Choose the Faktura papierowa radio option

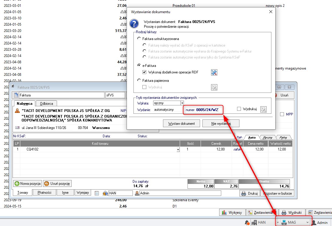tap(139, 80)
